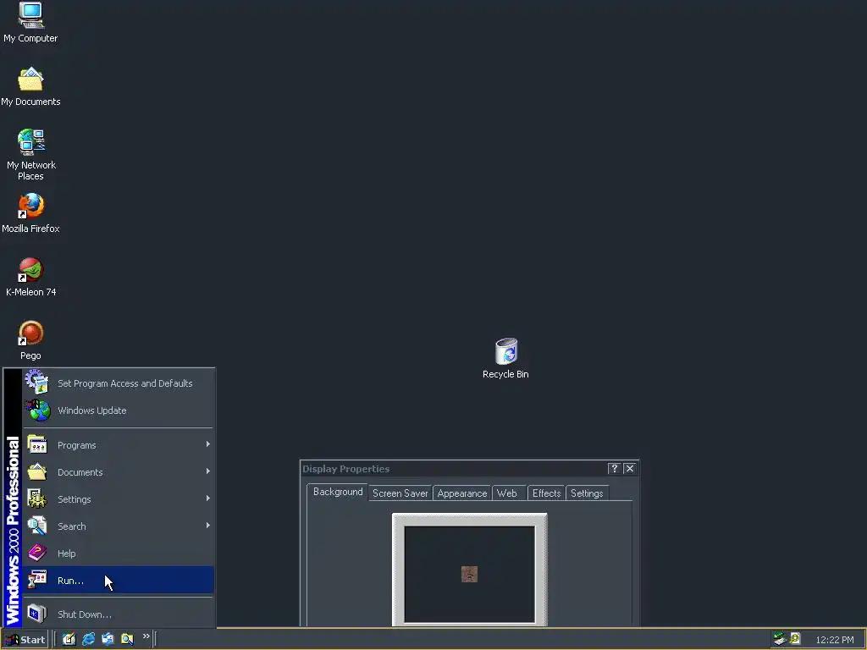Click the Display Properties question mark help button
The image size is (867, 650).
(614, 469)
